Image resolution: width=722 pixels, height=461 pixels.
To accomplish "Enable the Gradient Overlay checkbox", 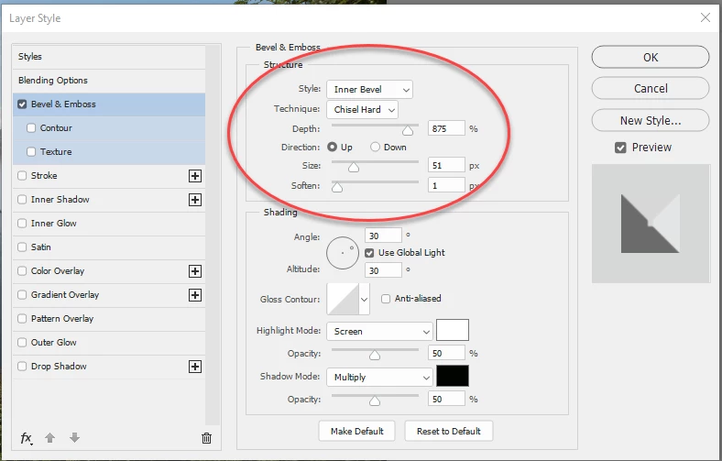I will click(22, 295).
